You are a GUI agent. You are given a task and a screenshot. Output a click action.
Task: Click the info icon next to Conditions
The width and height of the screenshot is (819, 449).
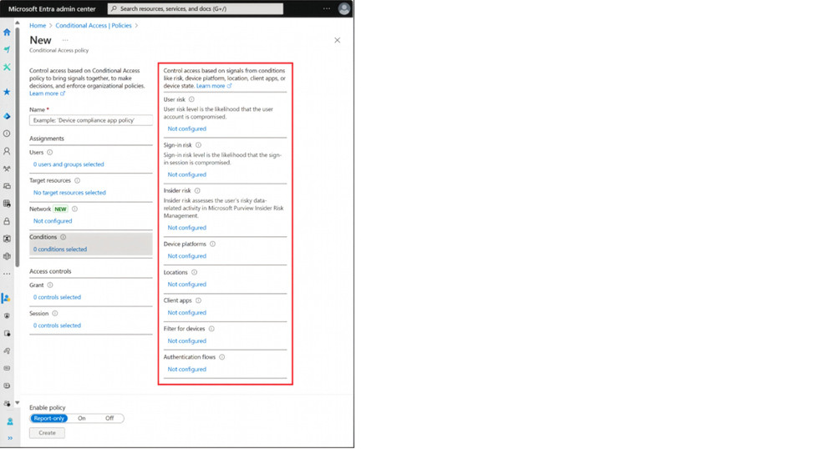(64, 237)
